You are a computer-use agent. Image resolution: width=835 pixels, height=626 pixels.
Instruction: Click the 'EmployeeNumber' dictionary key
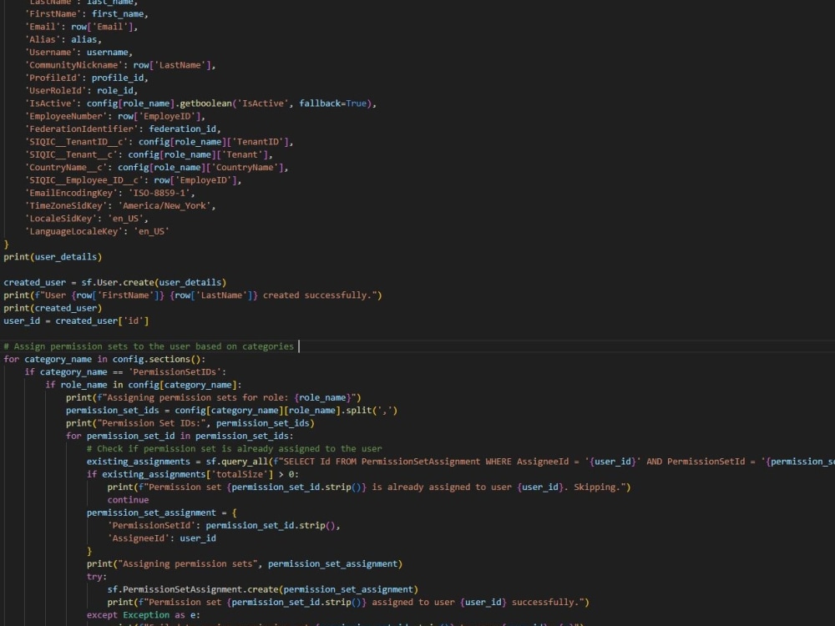click(67, 116)
